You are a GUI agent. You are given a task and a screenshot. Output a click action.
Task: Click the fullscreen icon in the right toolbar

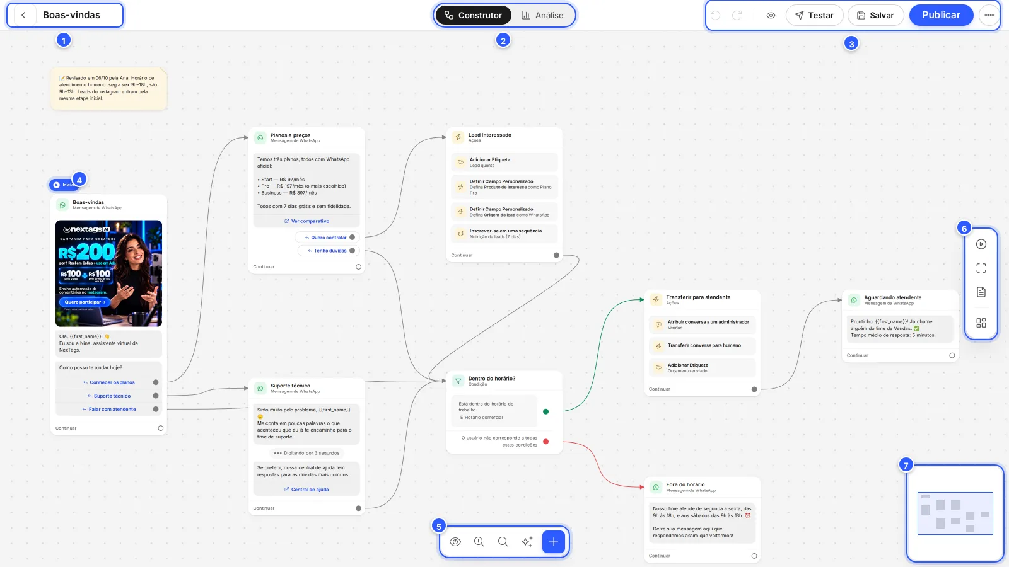981,268
